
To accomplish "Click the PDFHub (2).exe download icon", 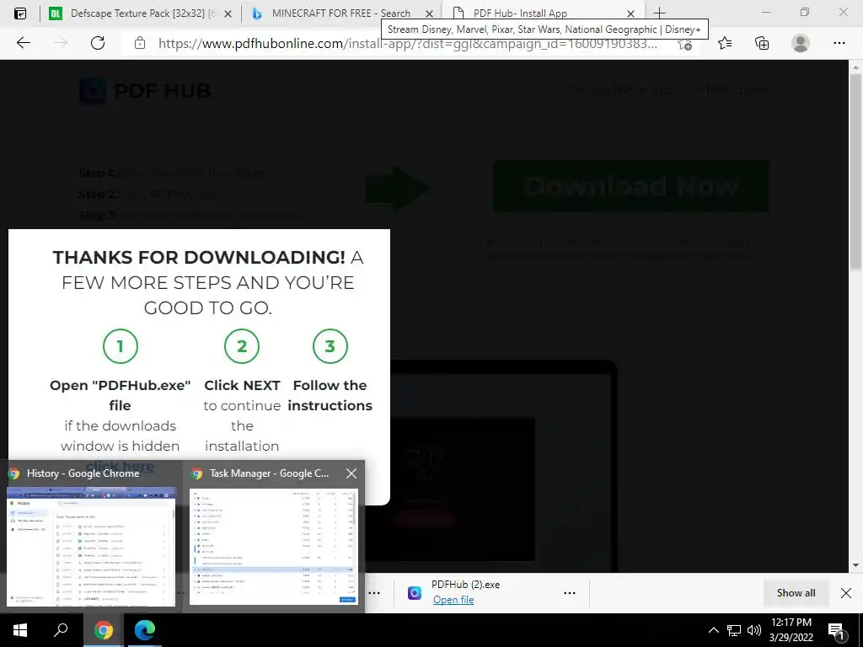I will pyautogui.click(x=415, y=592).
